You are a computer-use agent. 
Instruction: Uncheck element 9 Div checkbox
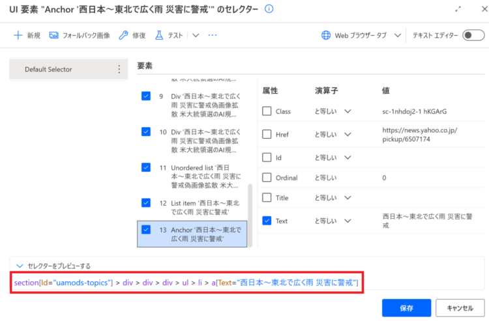[146, 96]
